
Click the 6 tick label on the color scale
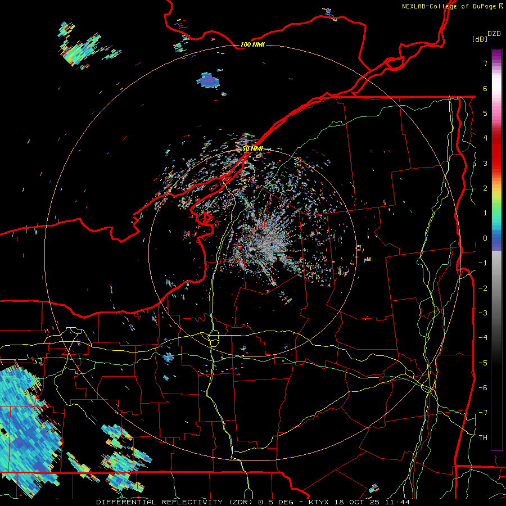485,88
